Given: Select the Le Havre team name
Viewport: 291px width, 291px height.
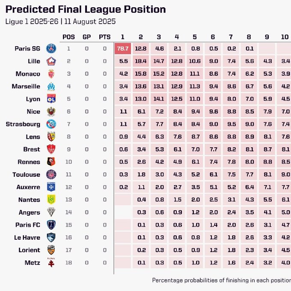Looking at the screenshot, I should tap(27, 238).
